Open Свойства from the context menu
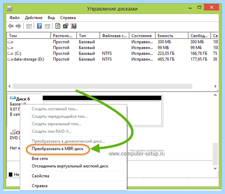The image size is (225, 194). click(40, 176)
